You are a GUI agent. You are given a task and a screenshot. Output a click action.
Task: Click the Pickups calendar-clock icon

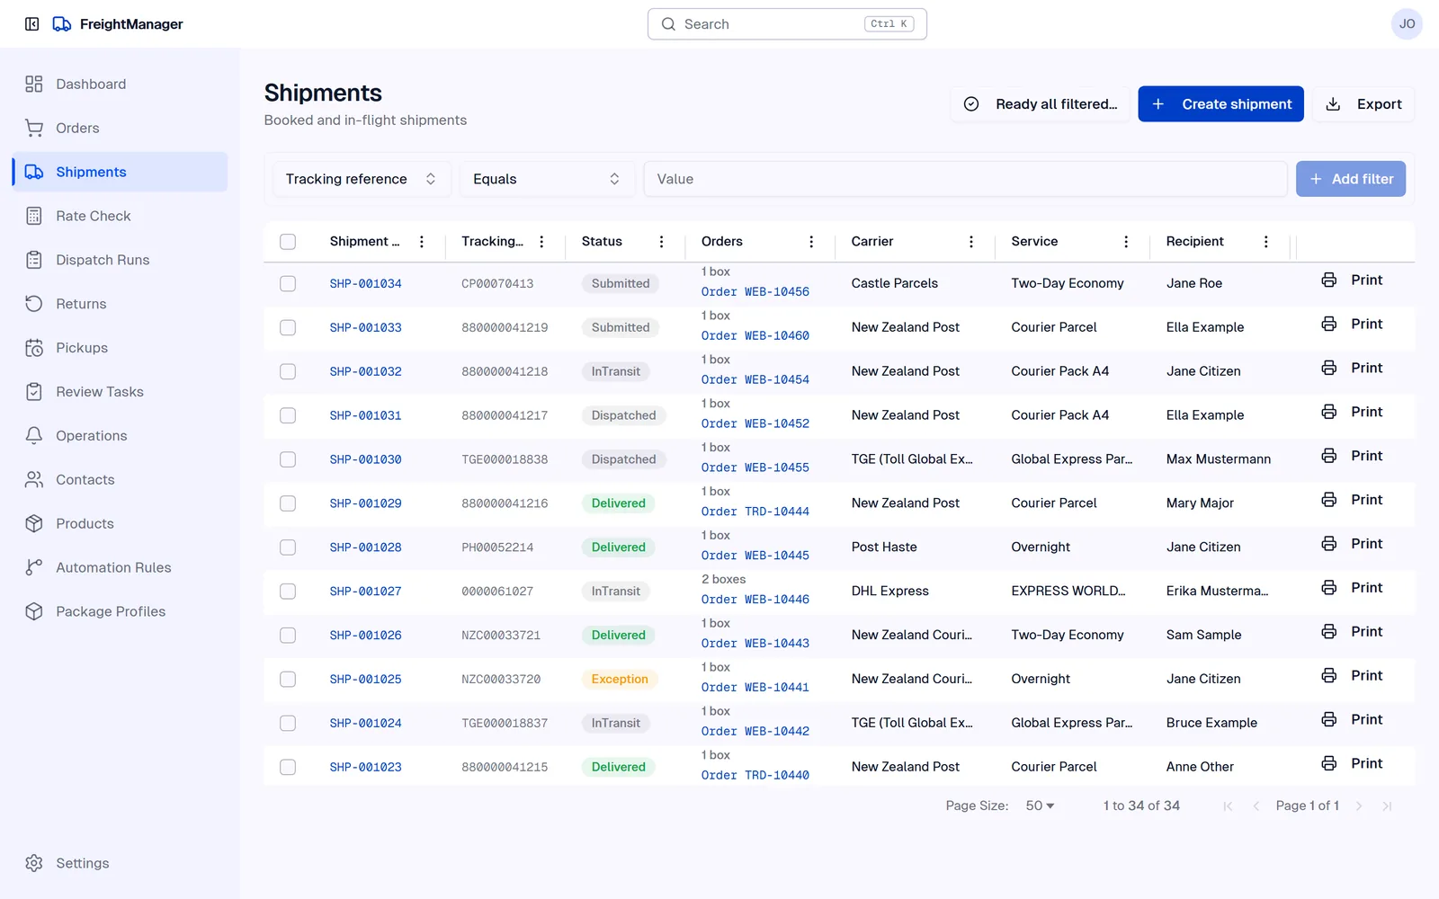[x=34, y=348]
